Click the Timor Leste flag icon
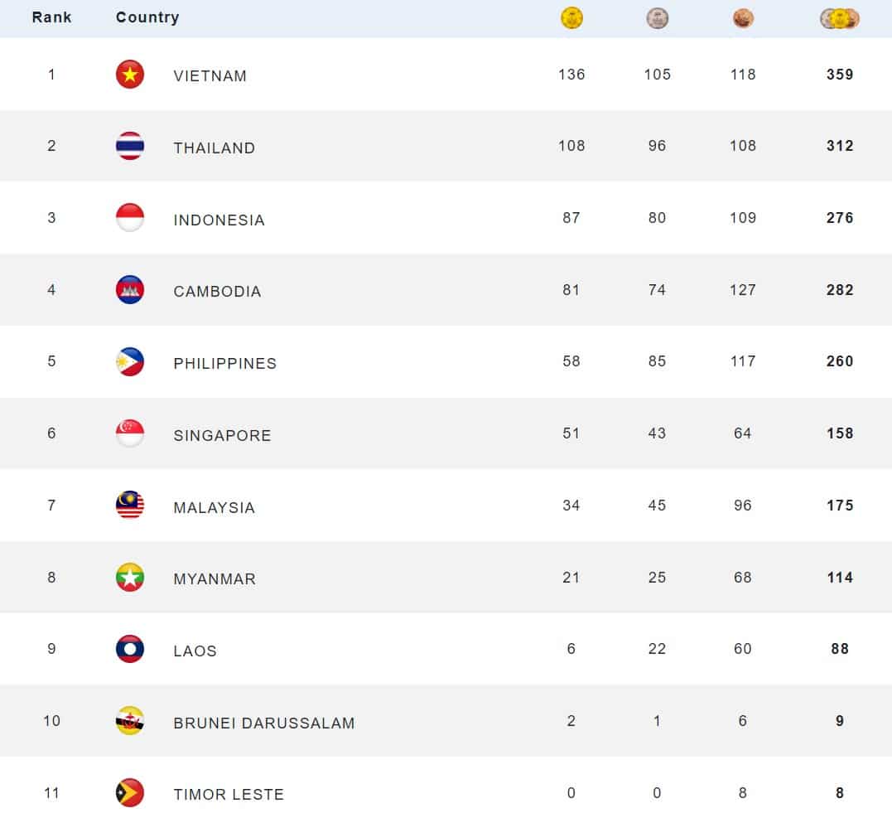 pos(130,792)
